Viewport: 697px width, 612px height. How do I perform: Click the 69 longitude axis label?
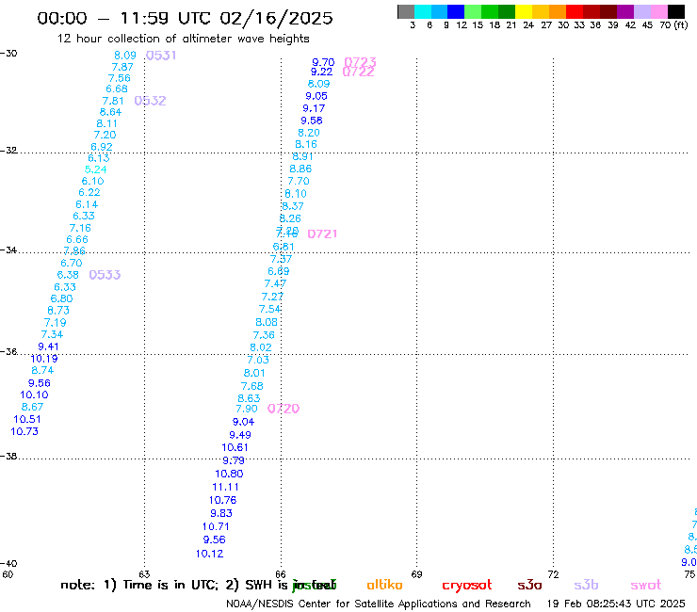[416, 574]
